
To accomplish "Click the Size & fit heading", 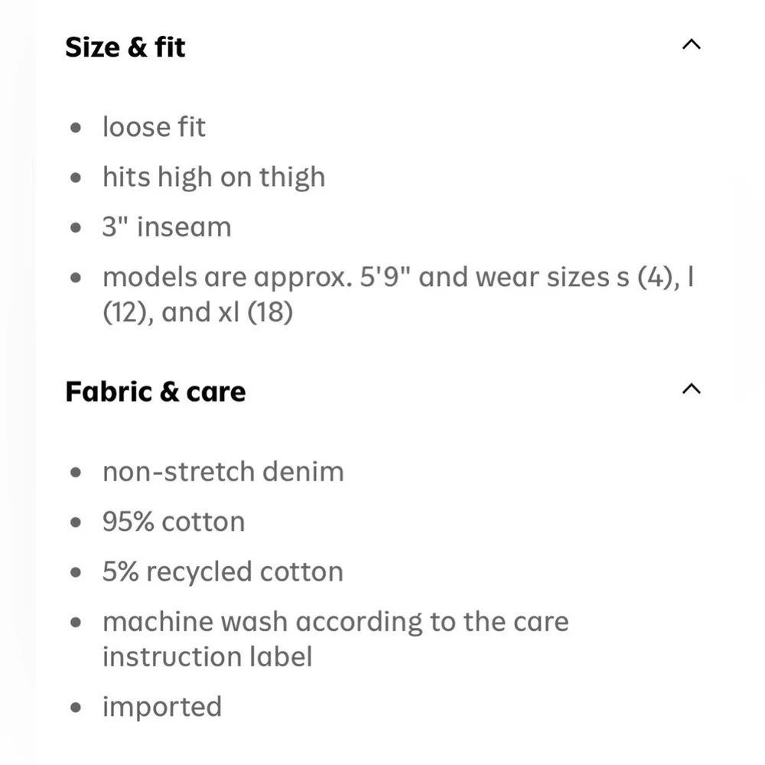I will click(125, 47).
